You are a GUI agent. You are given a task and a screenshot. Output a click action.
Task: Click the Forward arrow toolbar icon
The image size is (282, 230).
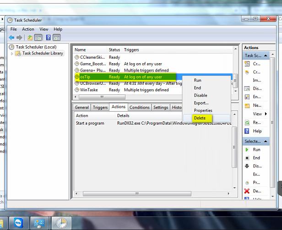pos(20,38)
